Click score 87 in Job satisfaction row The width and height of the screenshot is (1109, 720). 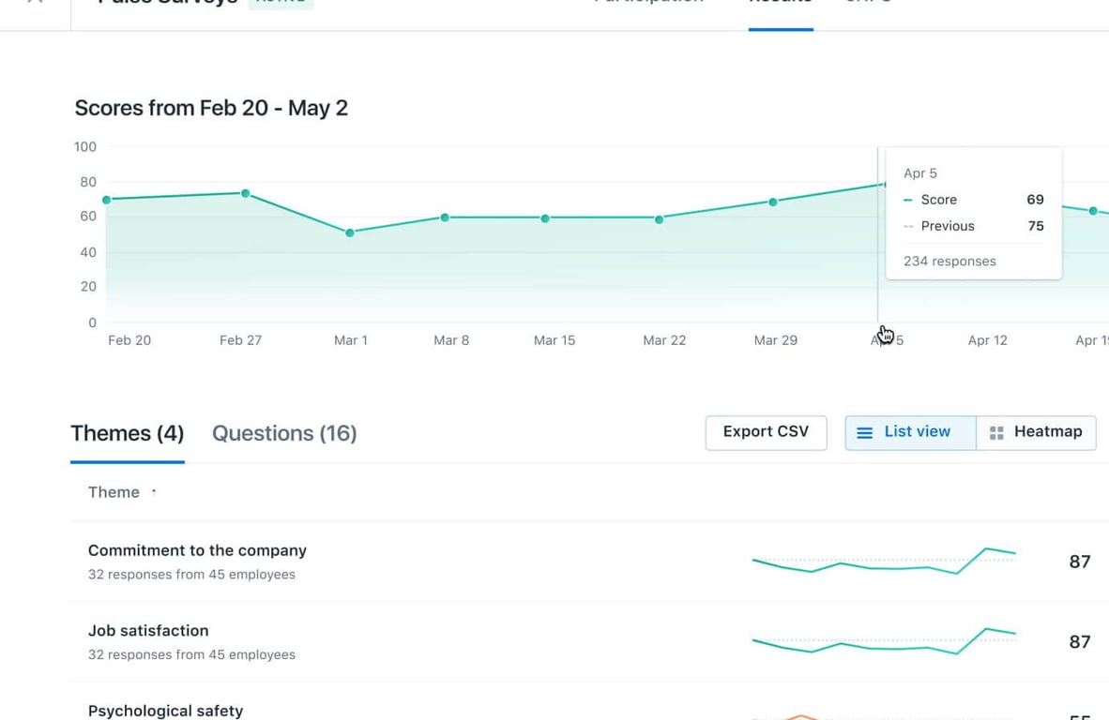click(x=1079, y=641)
